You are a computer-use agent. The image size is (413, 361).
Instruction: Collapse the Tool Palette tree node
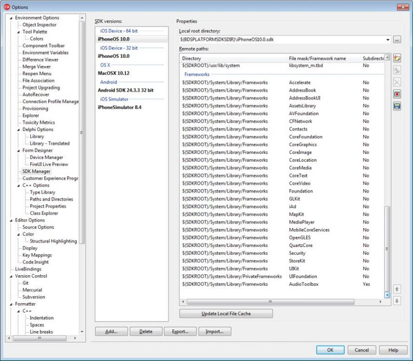click(x=18, y=32)
